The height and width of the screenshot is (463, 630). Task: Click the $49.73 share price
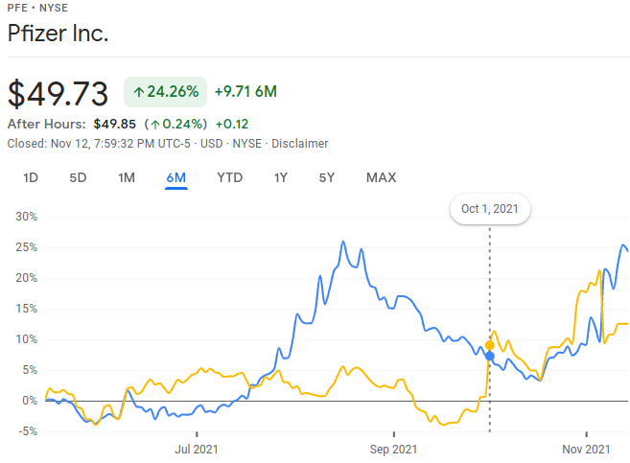[58, 93]
